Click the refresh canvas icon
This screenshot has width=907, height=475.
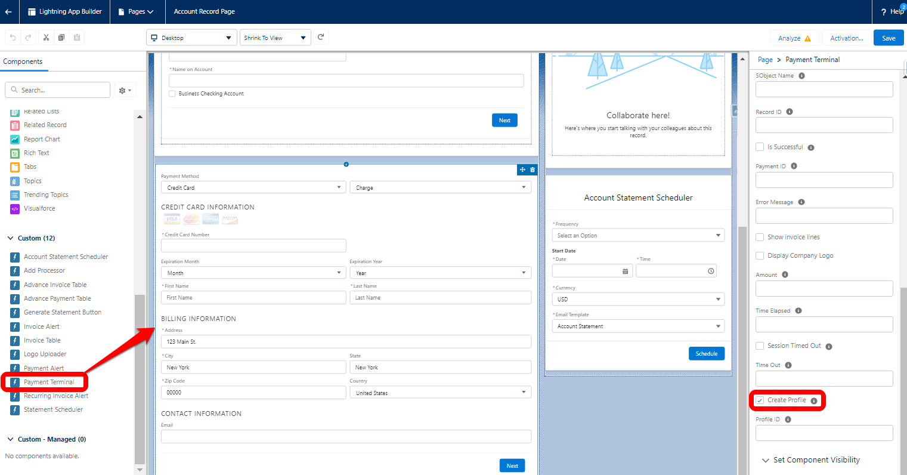(x=321, y=37)
